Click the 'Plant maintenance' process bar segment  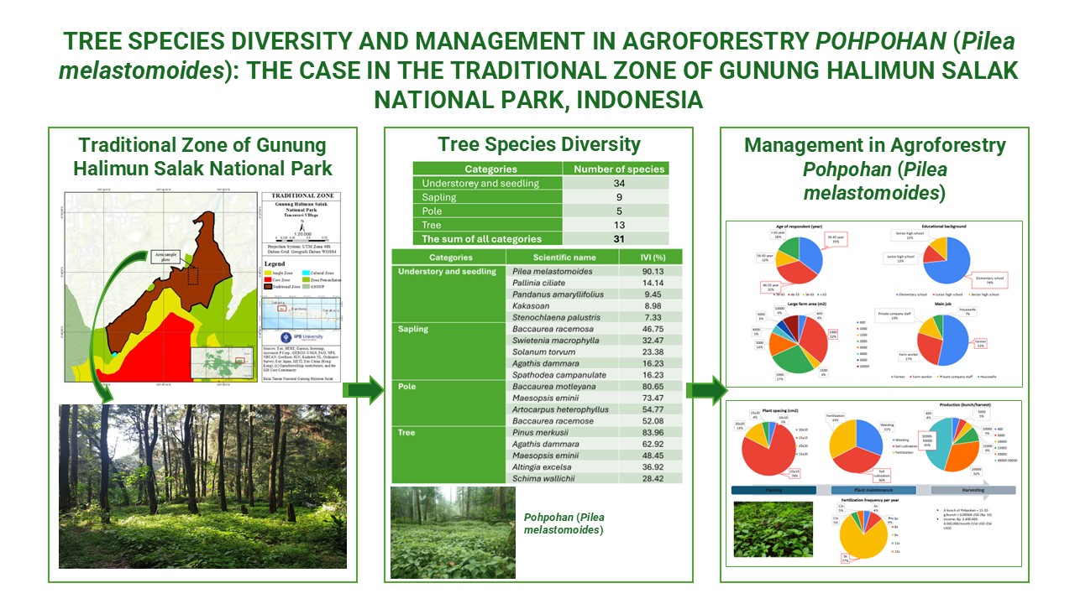coord(873,490)
